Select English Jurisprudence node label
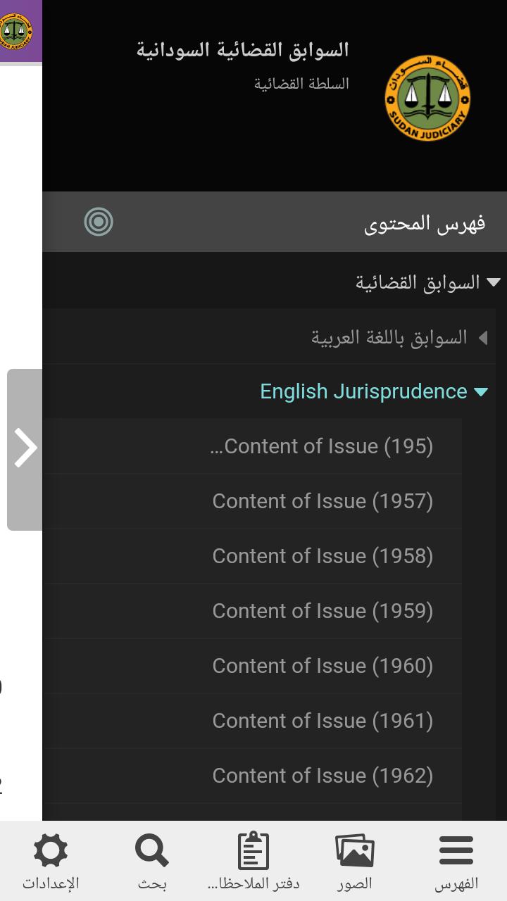Viewport: 507px width, 901px height. [363, 391]
